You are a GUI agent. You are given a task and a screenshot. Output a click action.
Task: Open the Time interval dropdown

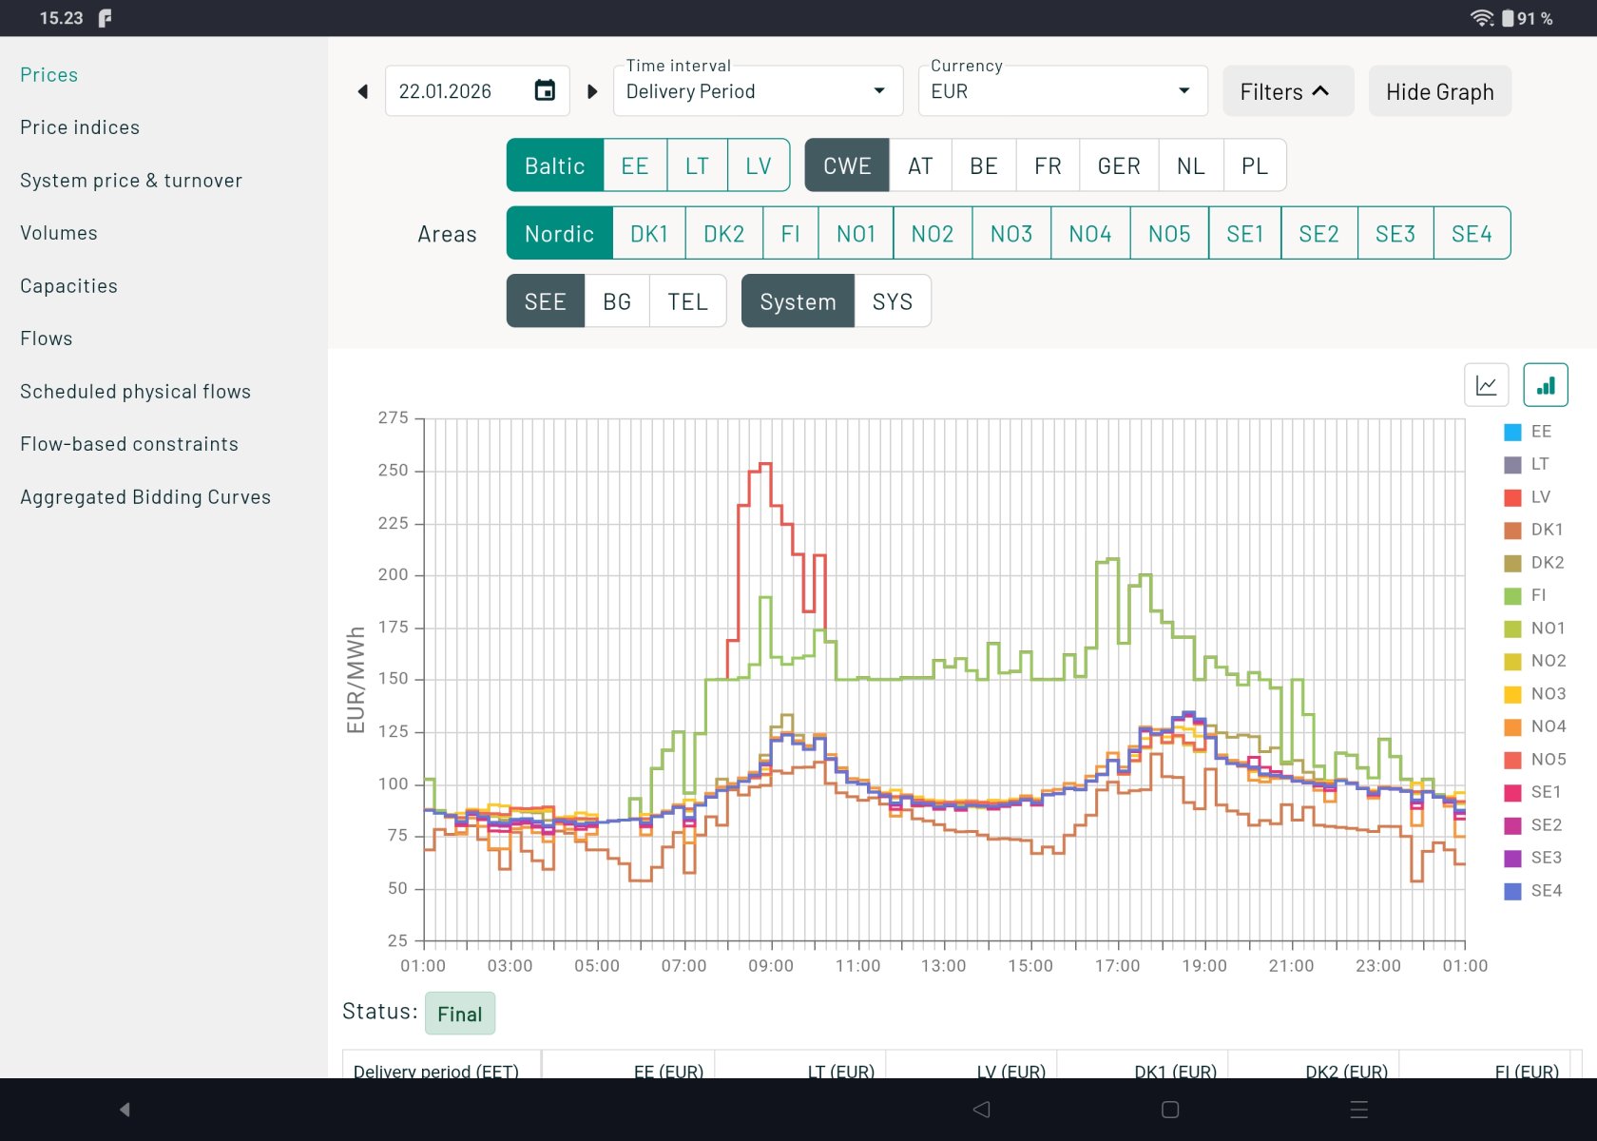point(757,91)
